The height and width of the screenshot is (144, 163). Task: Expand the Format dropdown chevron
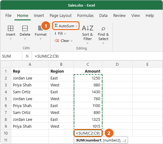pyautogui.click(x=40, y=39)
